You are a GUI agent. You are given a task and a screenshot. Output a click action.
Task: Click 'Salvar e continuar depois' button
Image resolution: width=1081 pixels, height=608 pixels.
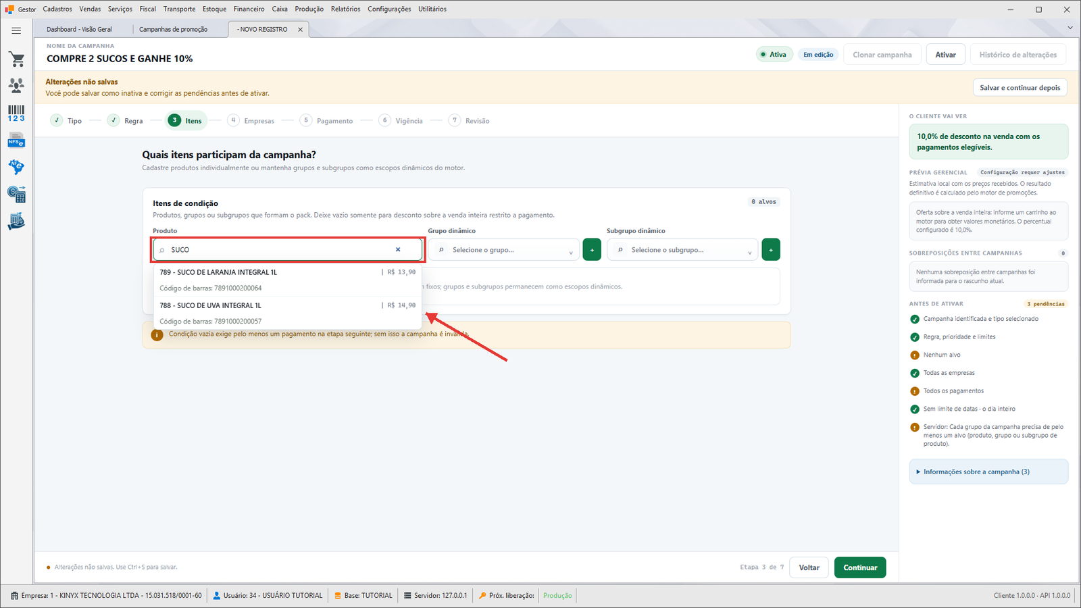(1020, 87)
